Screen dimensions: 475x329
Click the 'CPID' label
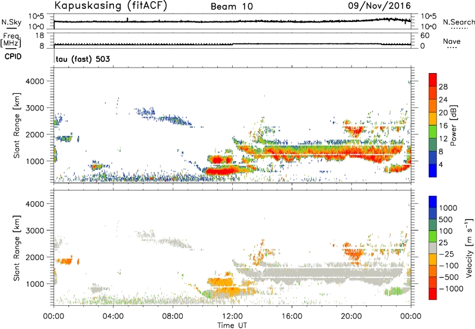pyautogui.click(x=13, y=56)
